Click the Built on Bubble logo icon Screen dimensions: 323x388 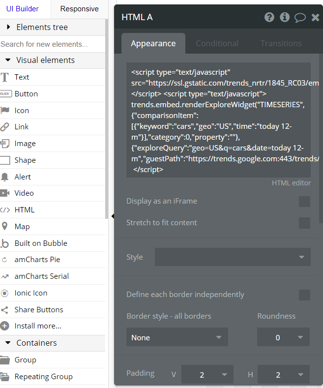5,243
